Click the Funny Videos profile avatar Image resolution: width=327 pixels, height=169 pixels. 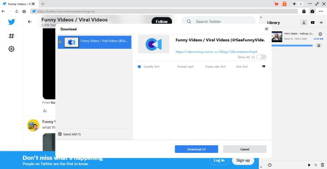click(x=33, y=125)
